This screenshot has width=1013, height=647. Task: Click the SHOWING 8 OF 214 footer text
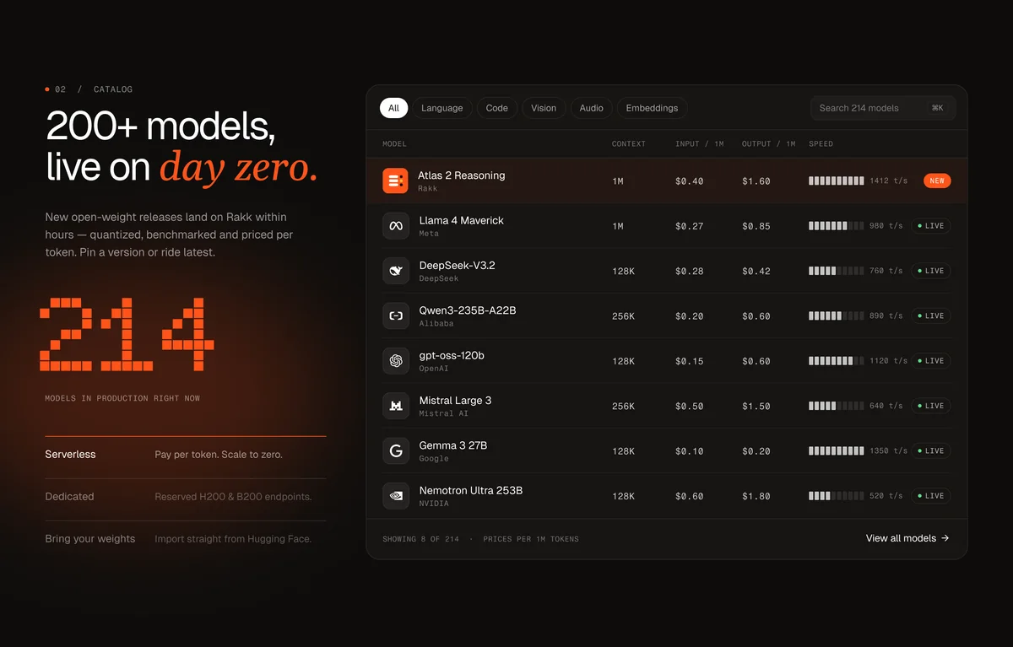(x=421, y=539)
